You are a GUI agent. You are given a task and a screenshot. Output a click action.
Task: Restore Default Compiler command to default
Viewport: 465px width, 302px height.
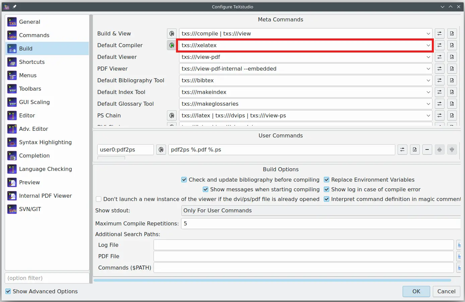point(440,45)
